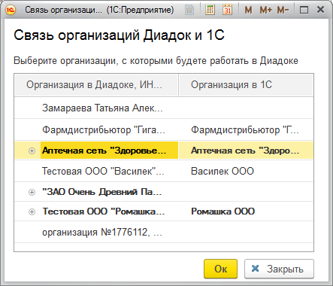Click empty 1С cell for Замараева Татьяна

(246, 108)
